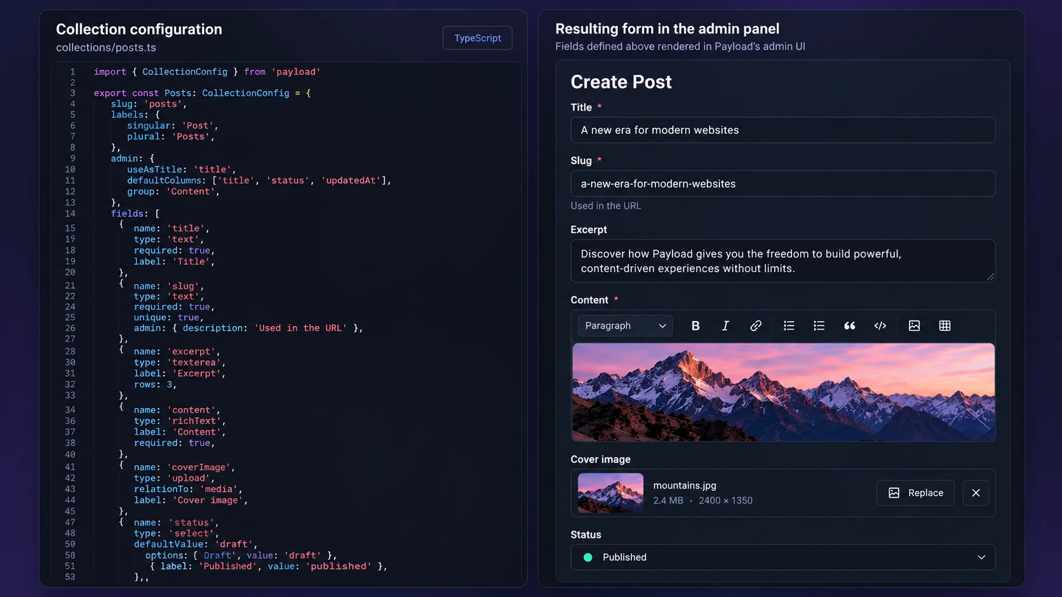Insert a table into content

pos(945,325)
